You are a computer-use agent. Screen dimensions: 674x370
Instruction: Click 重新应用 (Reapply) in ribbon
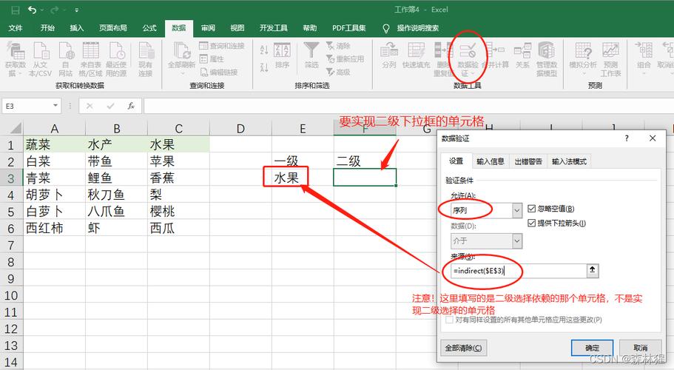coord(345,59)
